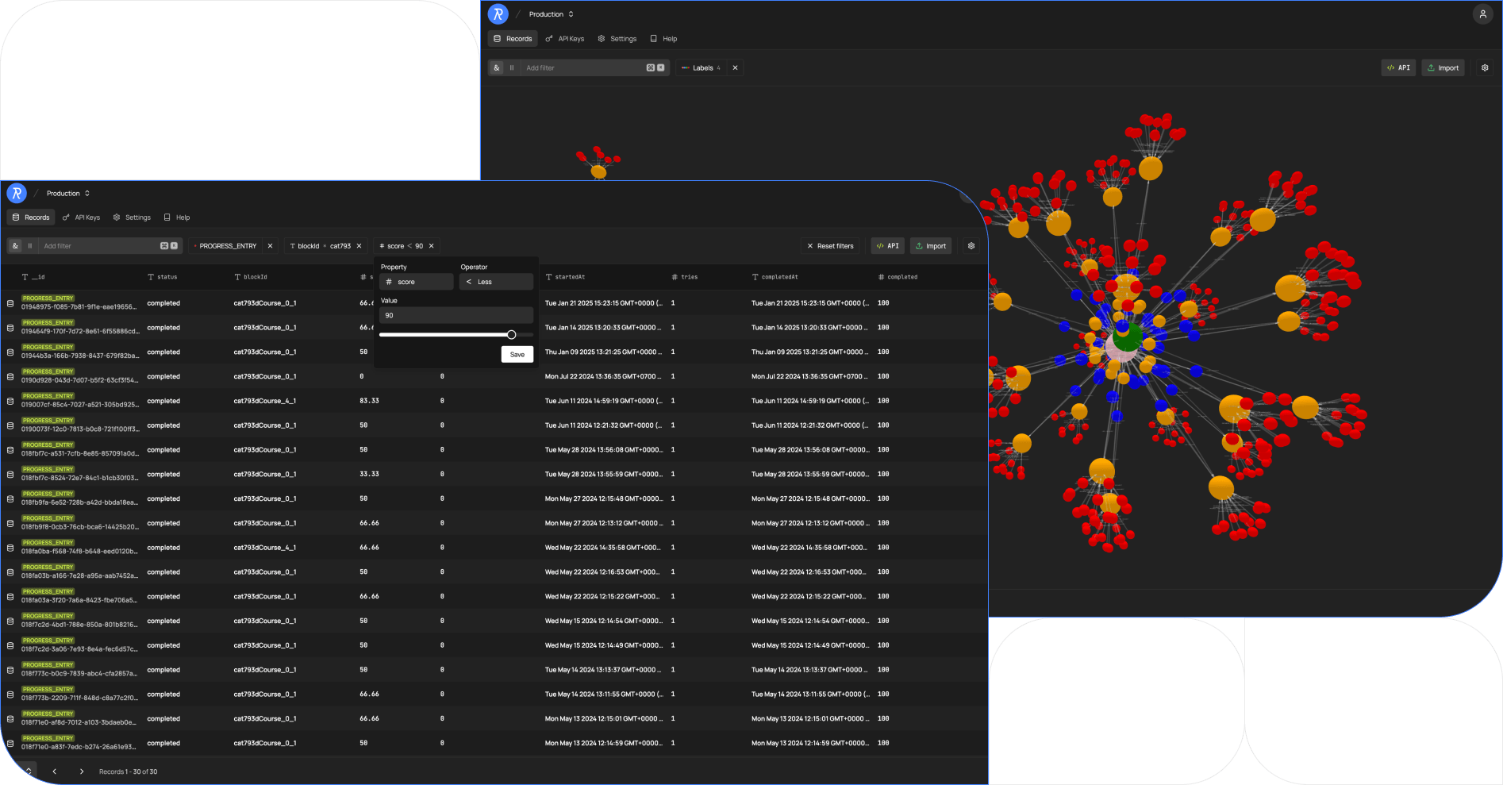Toggle AND (&) filter mode in graph window

[x=497, y=68]
